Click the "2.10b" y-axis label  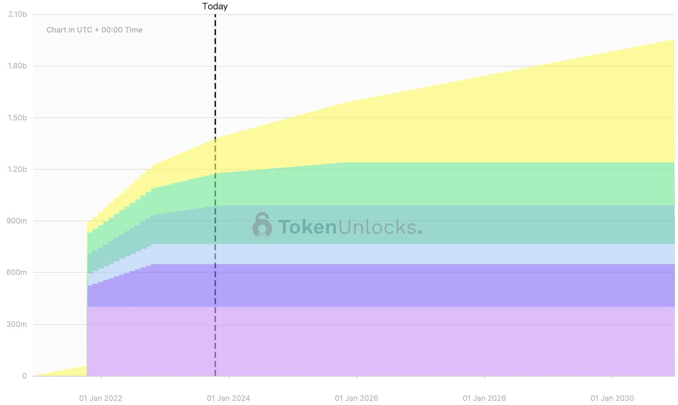click(x=18, y=14)
